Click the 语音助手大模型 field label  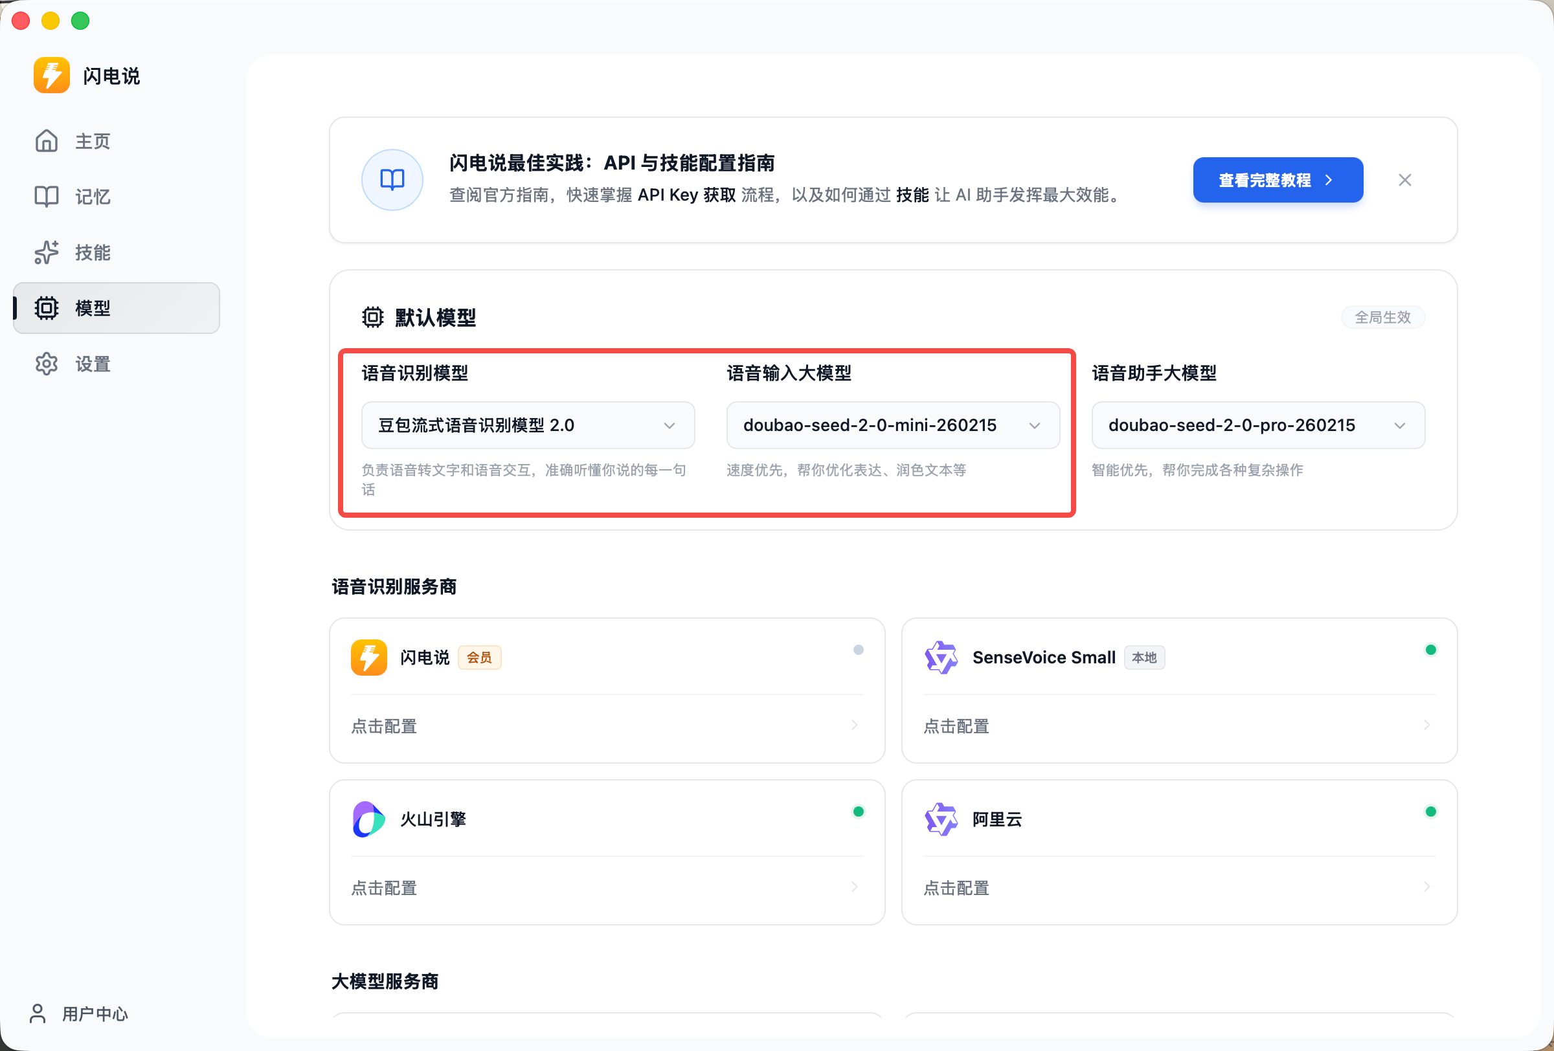1154,373
